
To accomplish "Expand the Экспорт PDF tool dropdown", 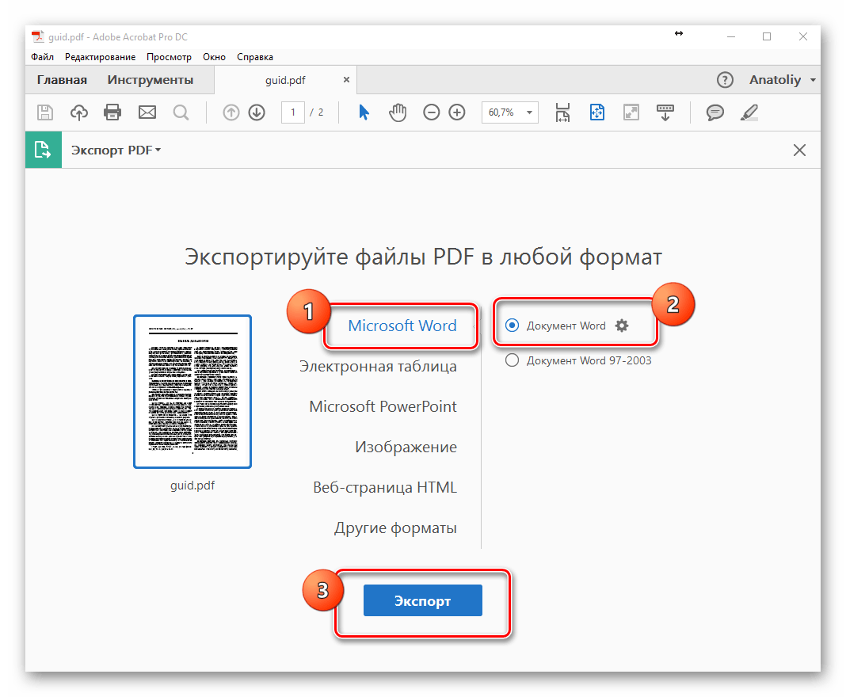I will click(116, 150).
